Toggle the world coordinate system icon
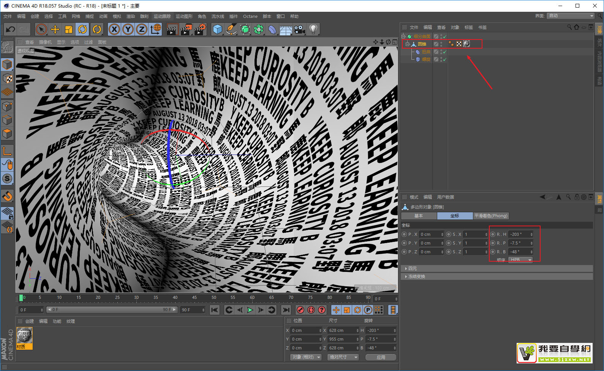The height and width of the screenshot is (371, 604). click(156, 29)
